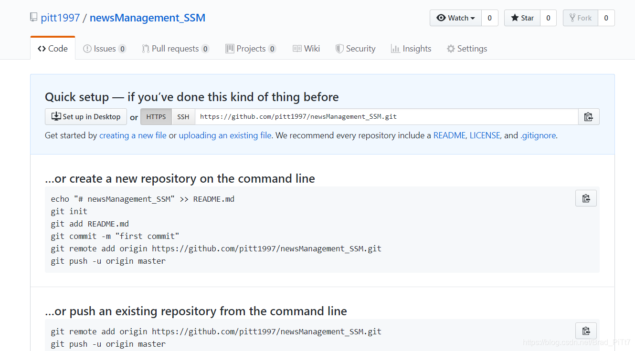
Task: Select the SSH clone protocol
Action: (x=183, y=117)
